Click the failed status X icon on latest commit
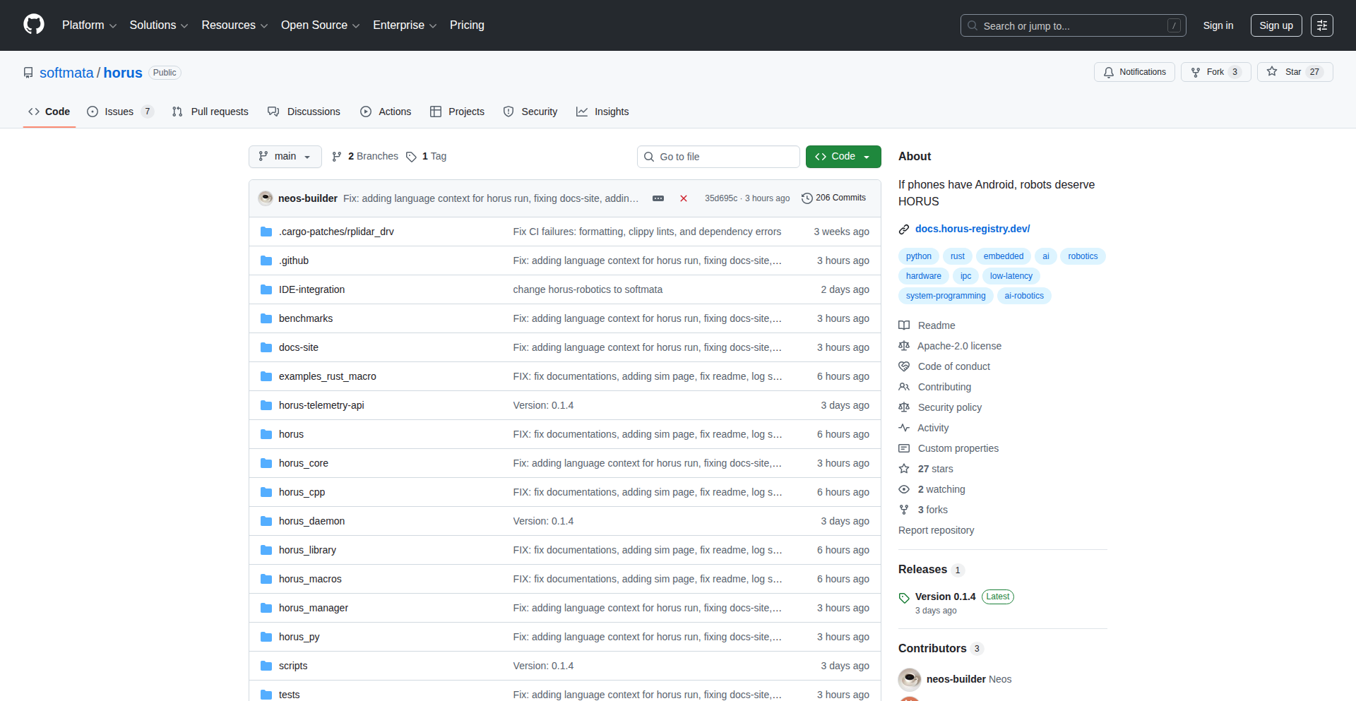The width and height of the screenshot is (1356, 701). tap(683, 198)
